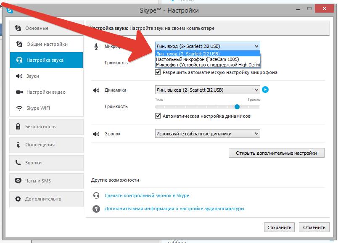
Task: Toggle Автоматическая настройка динамиков checkbox
Action: click(x=158, y=116)
